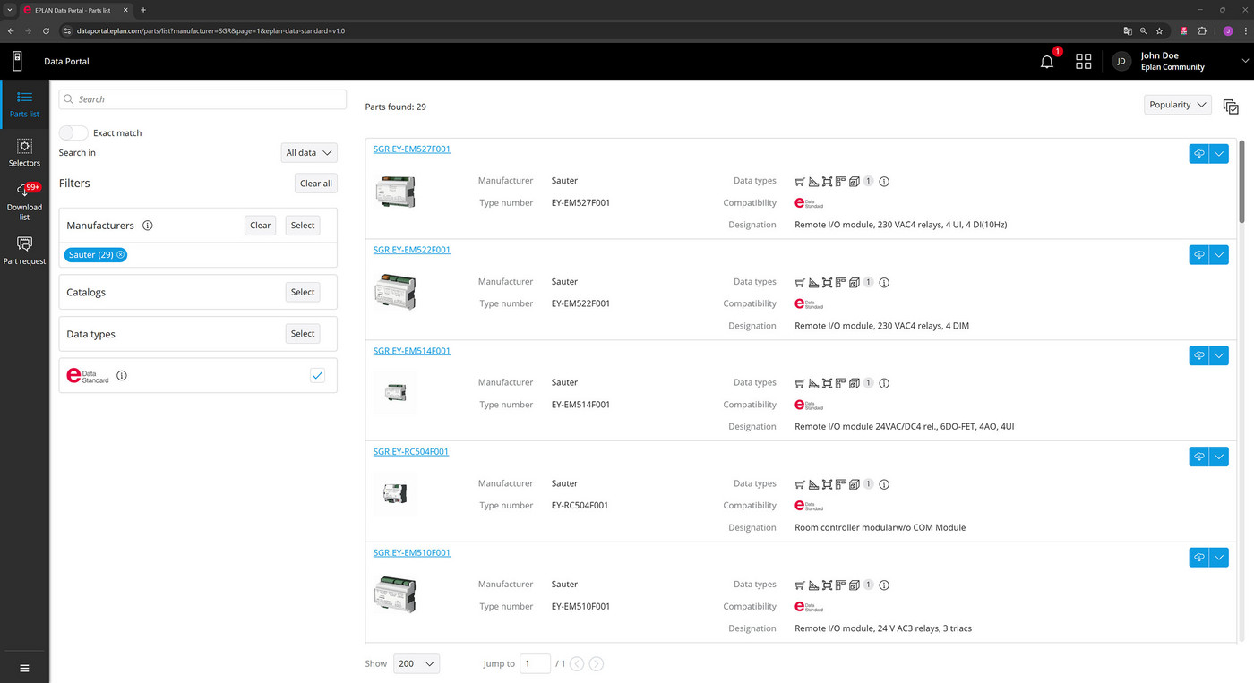Uncheck the Data Standard checkbox in filters
Screen dimensions: 1254x683
[x=317, y=375]
